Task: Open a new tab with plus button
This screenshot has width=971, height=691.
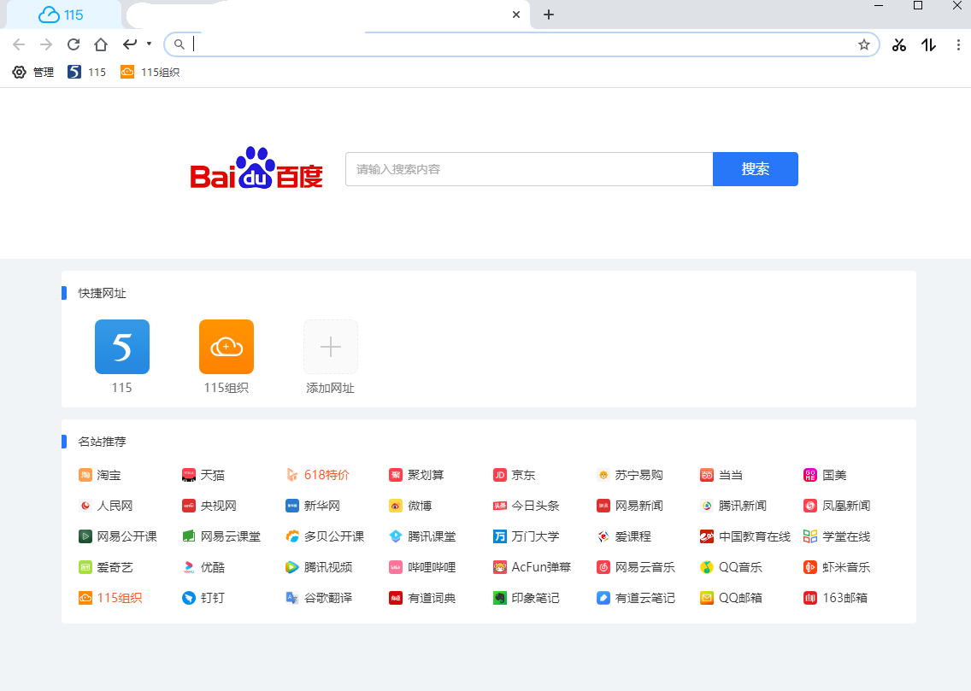Action: (x=549, y=15)
